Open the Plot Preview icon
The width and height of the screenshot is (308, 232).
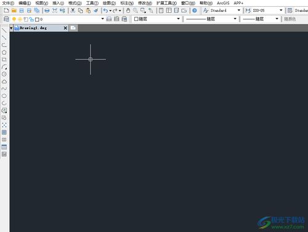(x=55, y=10)
